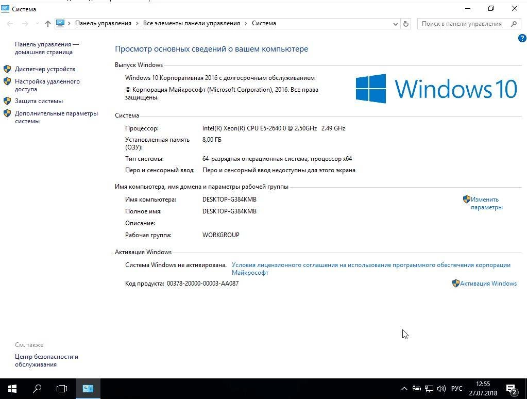This screenshot has height=399, width=527.
Task: Click the forward navigation arrow
Action: (25, 24)
